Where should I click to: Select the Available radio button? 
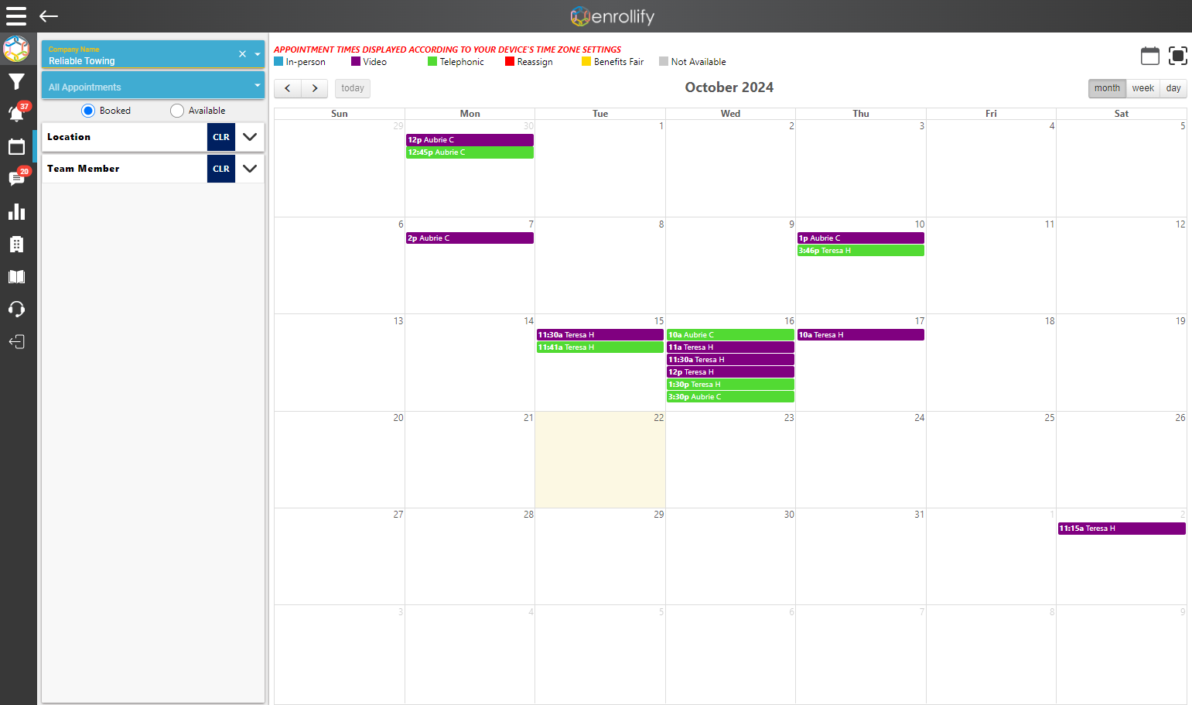tap(177, 111)
